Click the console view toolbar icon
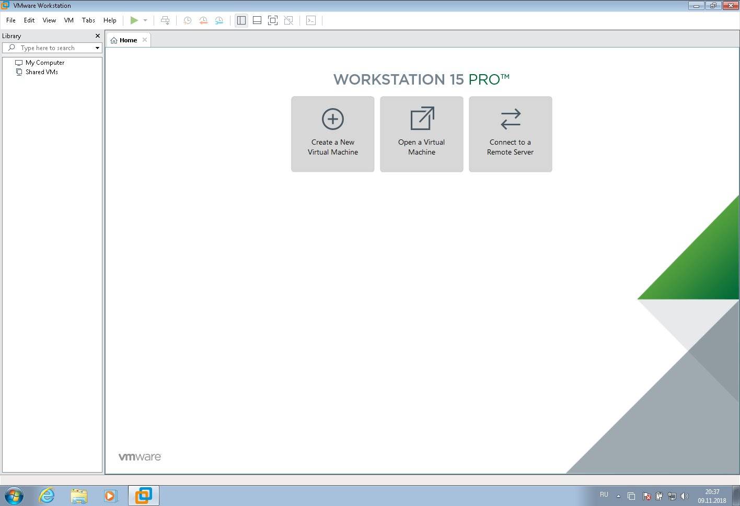Viewport: 740px width, 506px height. point(311,20)
